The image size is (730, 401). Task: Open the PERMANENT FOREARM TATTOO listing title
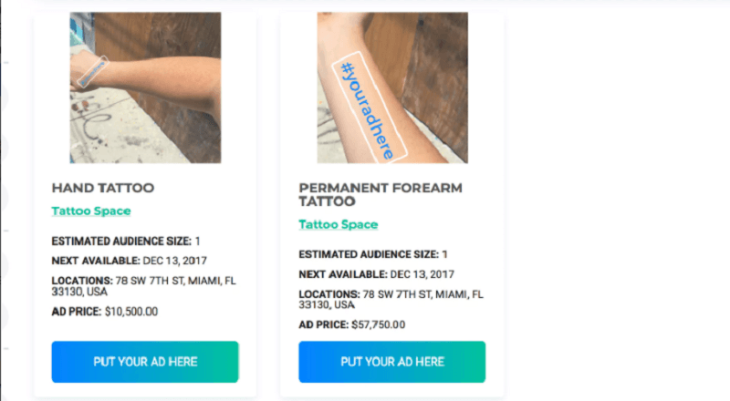click(x=381, y=195)
